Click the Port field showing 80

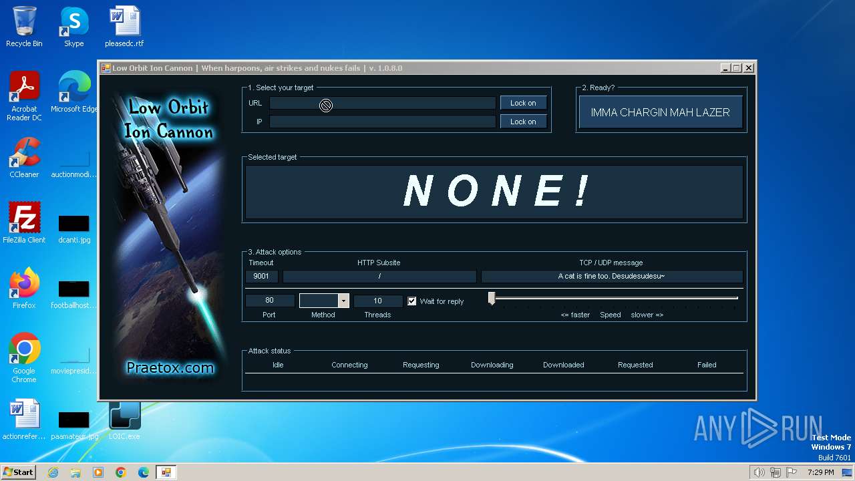click(270, 301)
